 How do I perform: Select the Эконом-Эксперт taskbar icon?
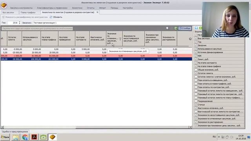point(53,137)
